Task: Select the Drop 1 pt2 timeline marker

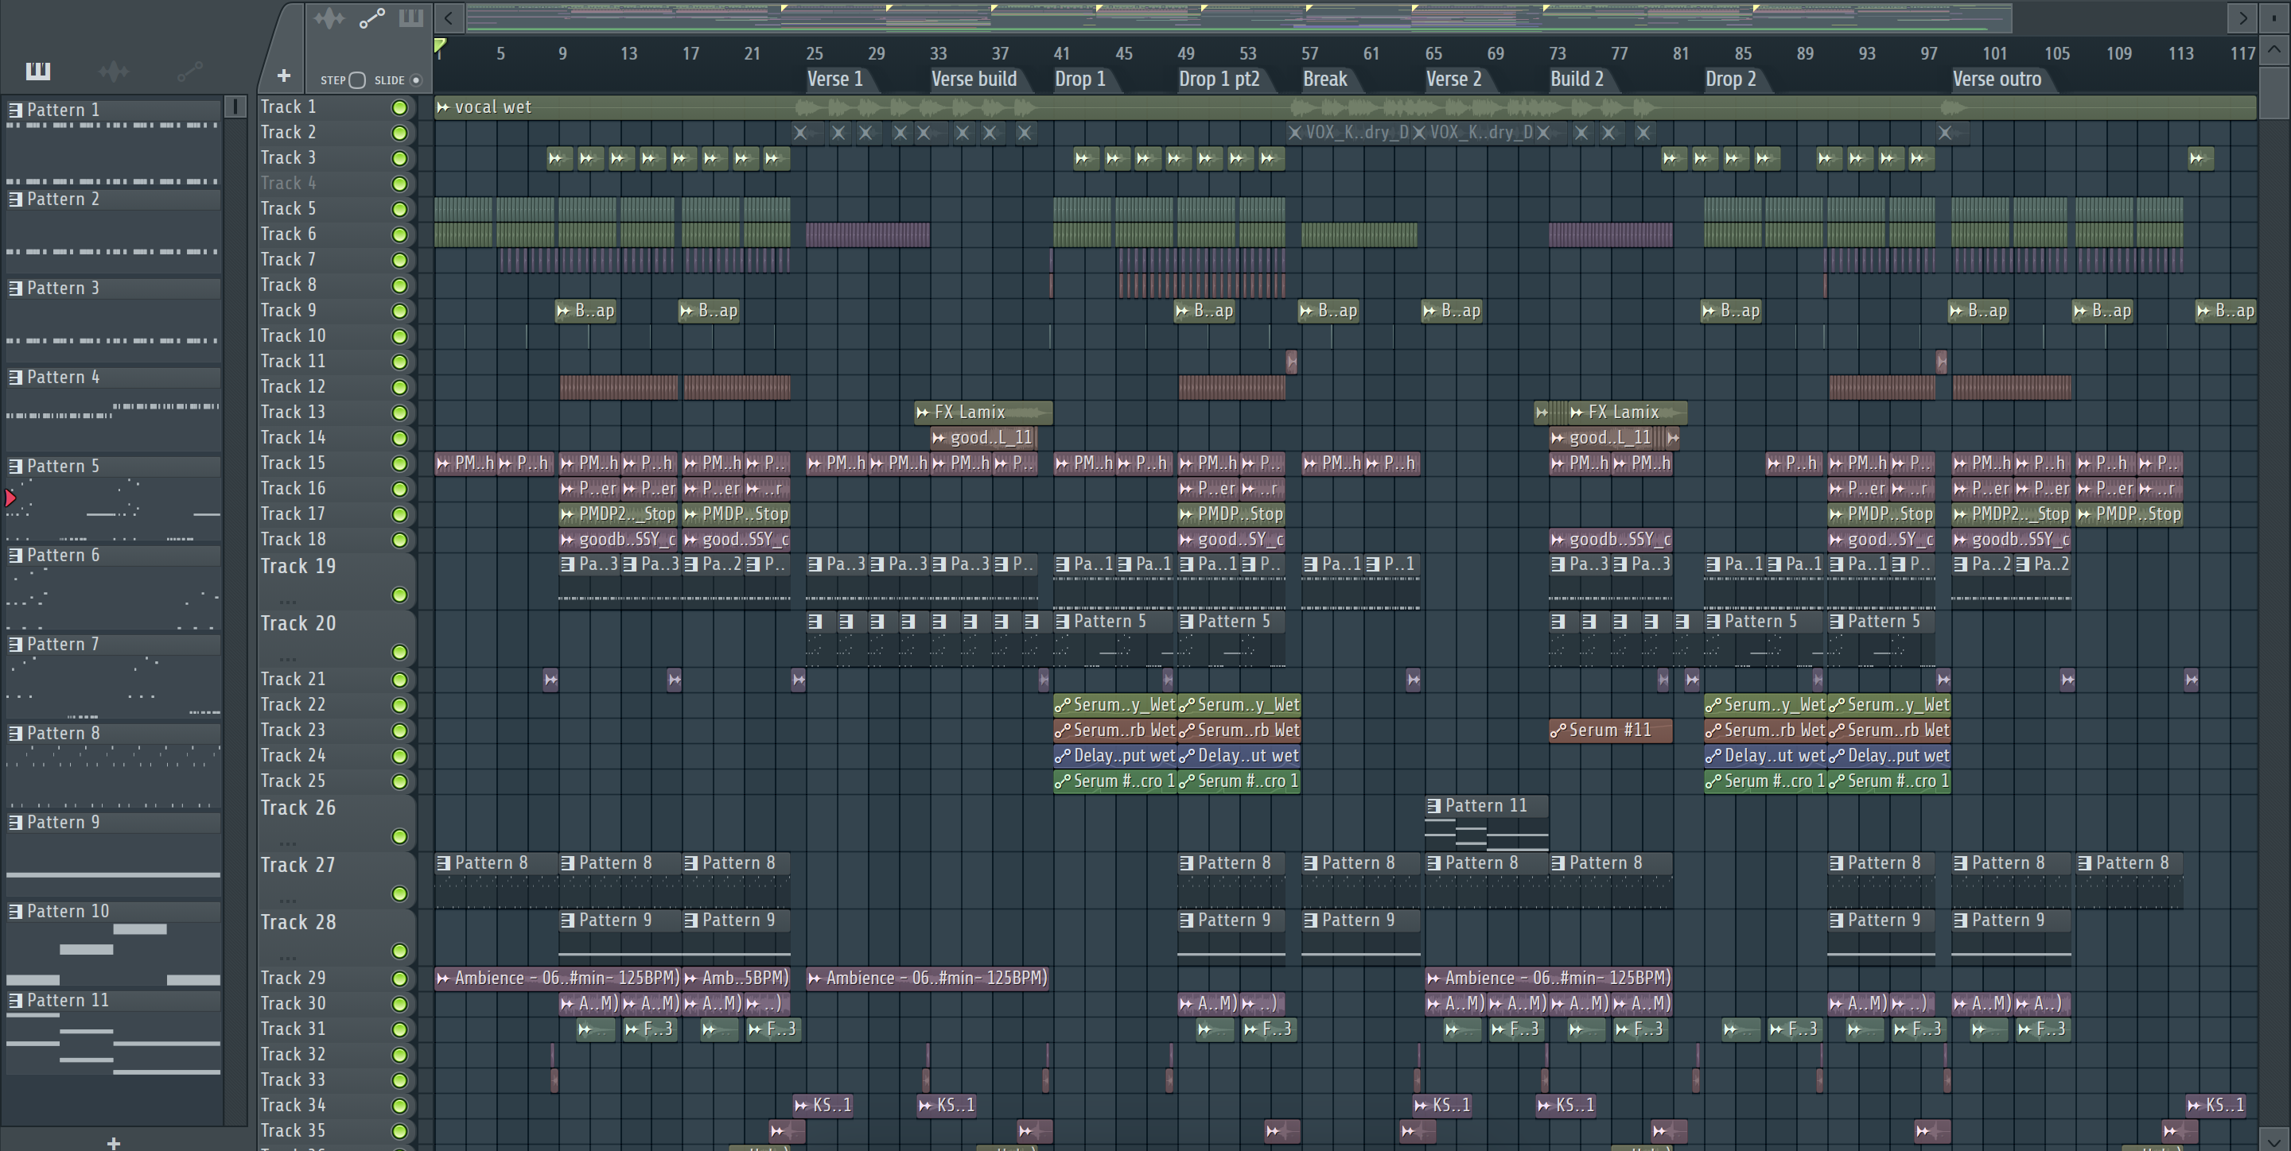Action: (x=1219, y=79)
